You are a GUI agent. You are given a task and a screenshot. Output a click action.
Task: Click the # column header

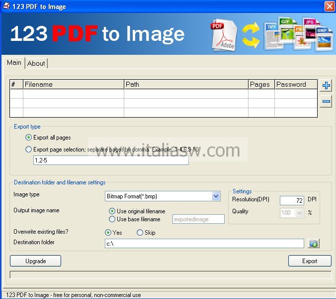16,84
